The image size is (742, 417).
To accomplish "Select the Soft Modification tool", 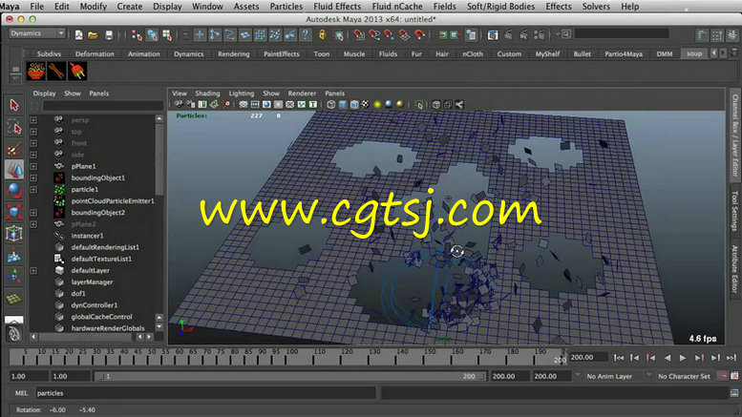I will 14,256.
